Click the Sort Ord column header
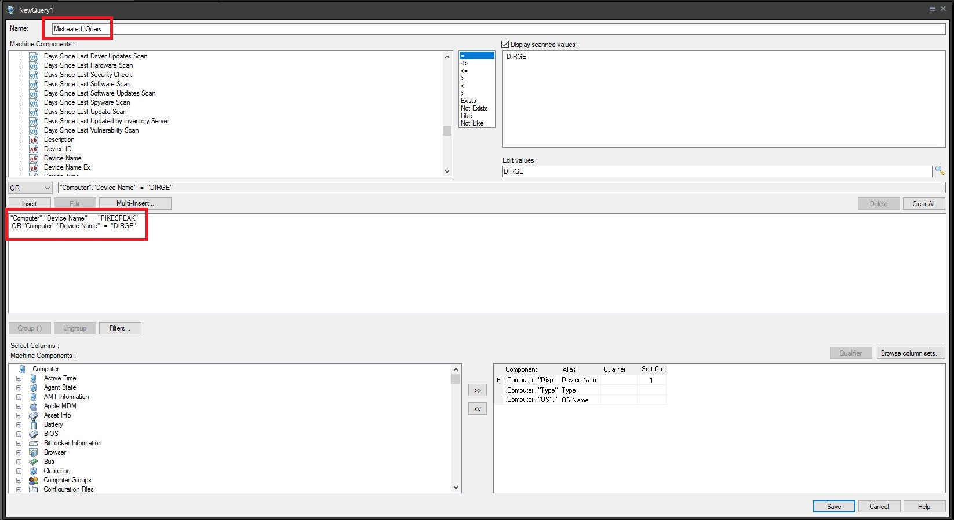 point(653,369)
